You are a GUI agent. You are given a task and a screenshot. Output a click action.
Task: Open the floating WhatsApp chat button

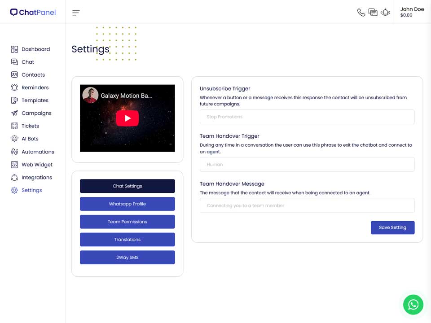413,305
